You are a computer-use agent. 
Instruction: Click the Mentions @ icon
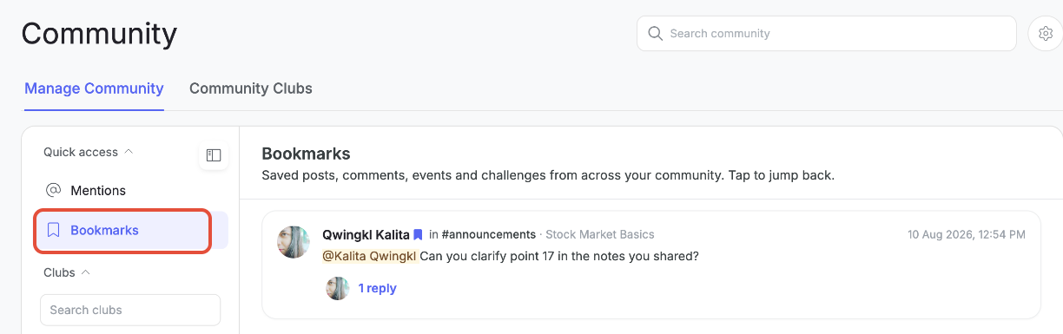pos(53,190)
